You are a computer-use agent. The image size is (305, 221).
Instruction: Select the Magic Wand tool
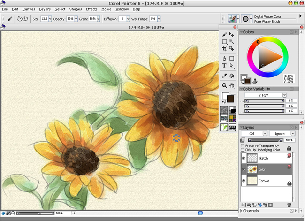point(232,42)
